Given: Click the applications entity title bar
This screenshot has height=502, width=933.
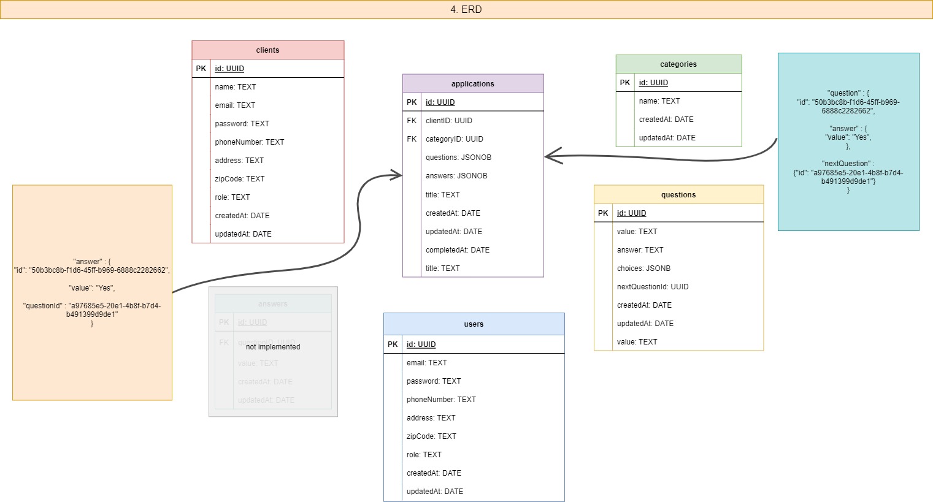Looking at the screenshot, I should 472,83.
